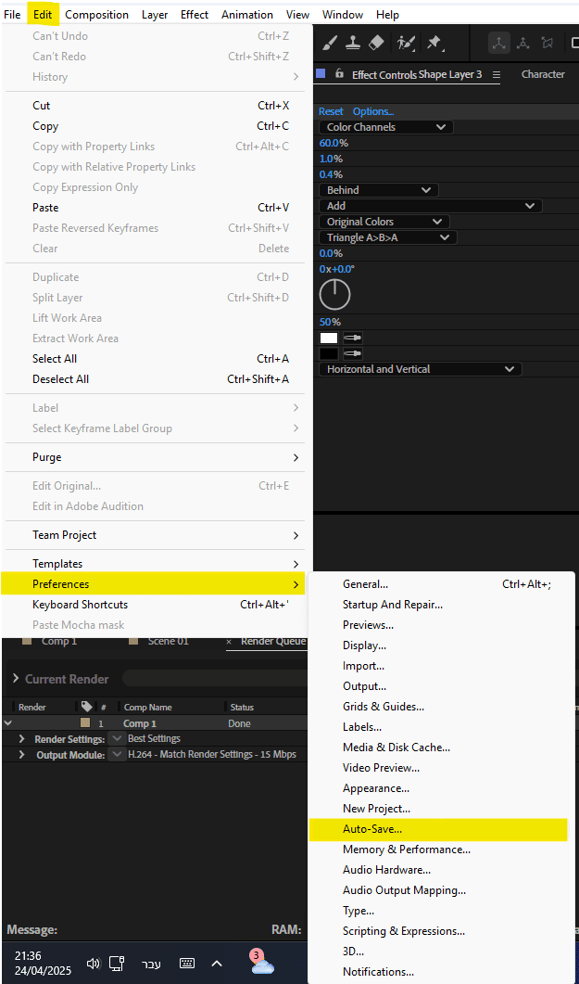Click the Best Settings render settings link

(154, 739)
